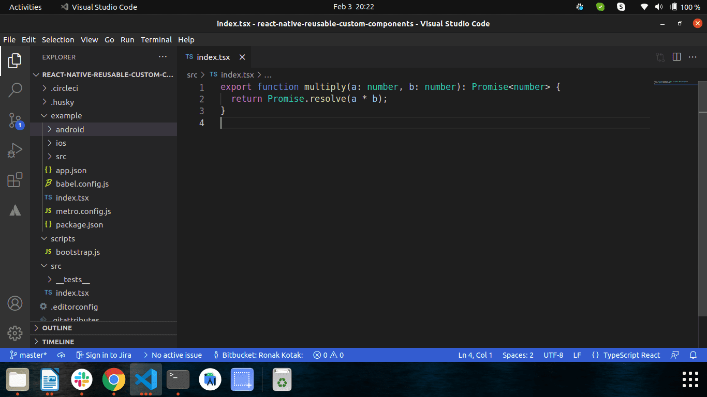Click the Accounts icon in activity bar
The width and height of the screenshot is (707, 397).
tap(15, 303)
